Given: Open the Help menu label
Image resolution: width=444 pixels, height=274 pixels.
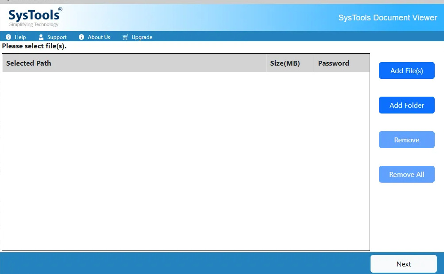Looking at the screenshot, I should [x=20, y=37].
